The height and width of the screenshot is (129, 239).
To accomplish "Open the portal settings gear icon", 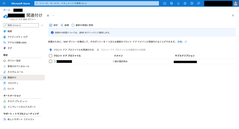I will tap(185, 3).
